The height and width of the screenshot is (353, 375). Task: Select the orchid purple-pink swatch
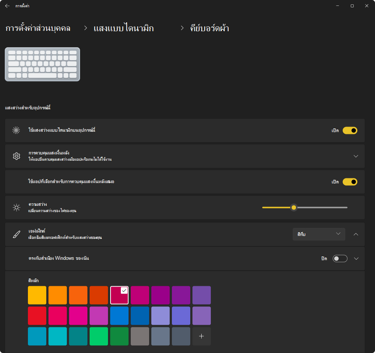(99, 316)
